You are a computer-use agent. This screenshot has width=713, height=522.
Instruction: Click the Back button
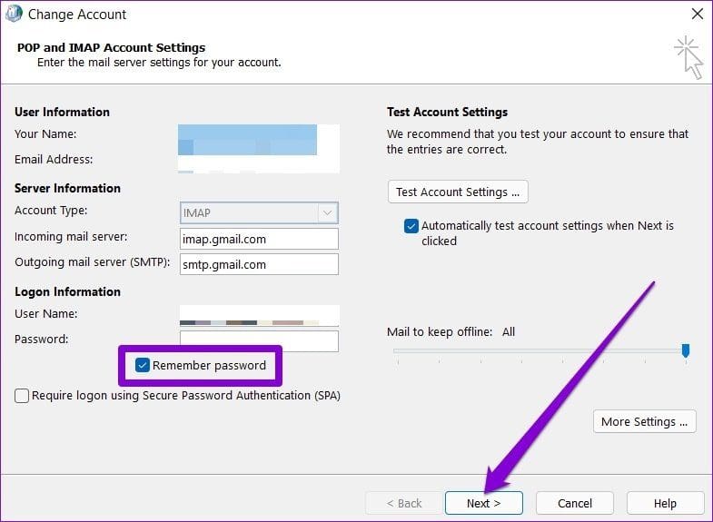tap(404, 503)
